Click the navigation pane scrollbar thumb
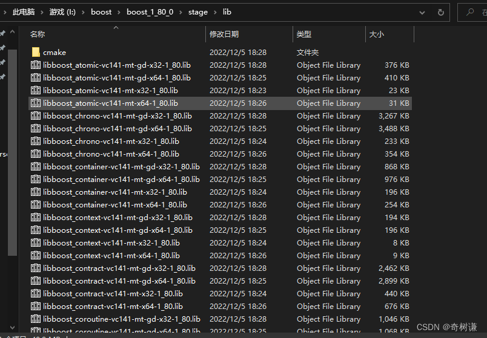Image resolution: width=487 pixels, height=338 pixels. tap(13, 152)
